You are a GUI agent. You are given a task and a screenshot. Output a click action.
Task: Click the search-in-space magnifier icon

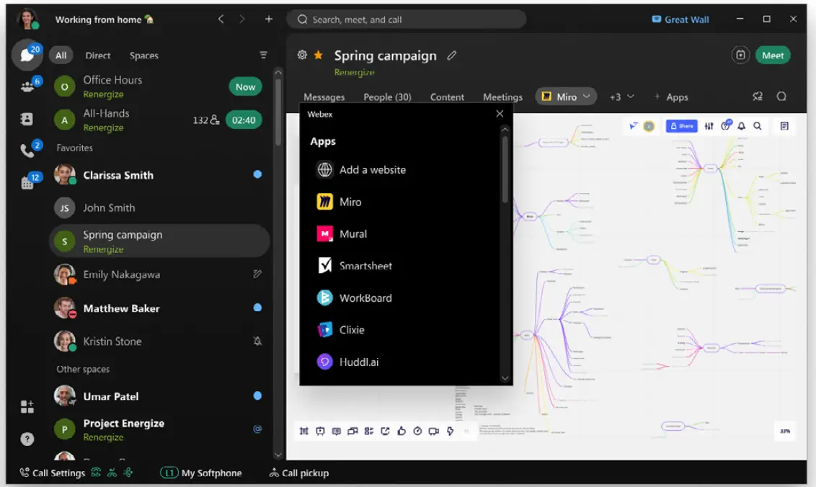point(781,97)
